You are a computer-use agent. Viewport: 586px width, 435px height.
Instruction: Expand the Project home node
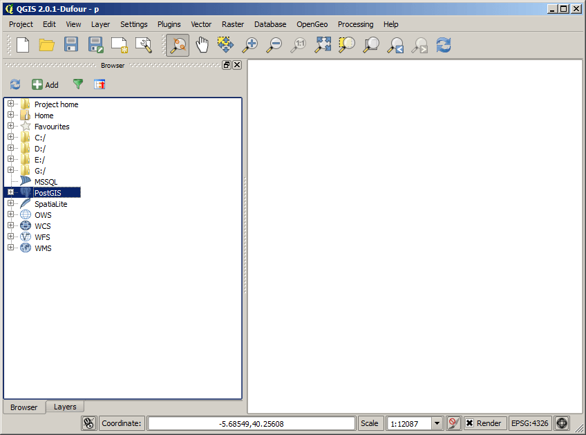pyautogui.click(x=10, y=104)
